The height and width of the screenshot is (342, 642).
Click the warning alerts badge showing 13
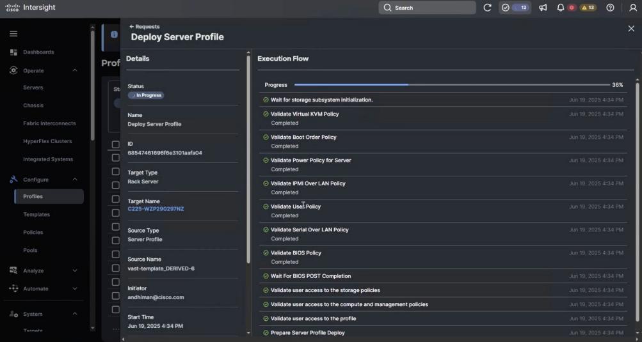coord(588,8)
